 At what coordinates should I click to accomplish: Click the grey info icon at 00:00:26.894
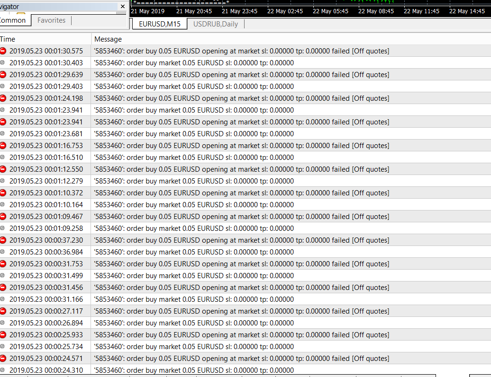pyautogui.click(x=2, y=323)
